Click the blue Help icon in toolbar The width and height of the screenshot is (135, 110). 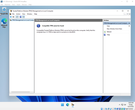click(21, 17)
